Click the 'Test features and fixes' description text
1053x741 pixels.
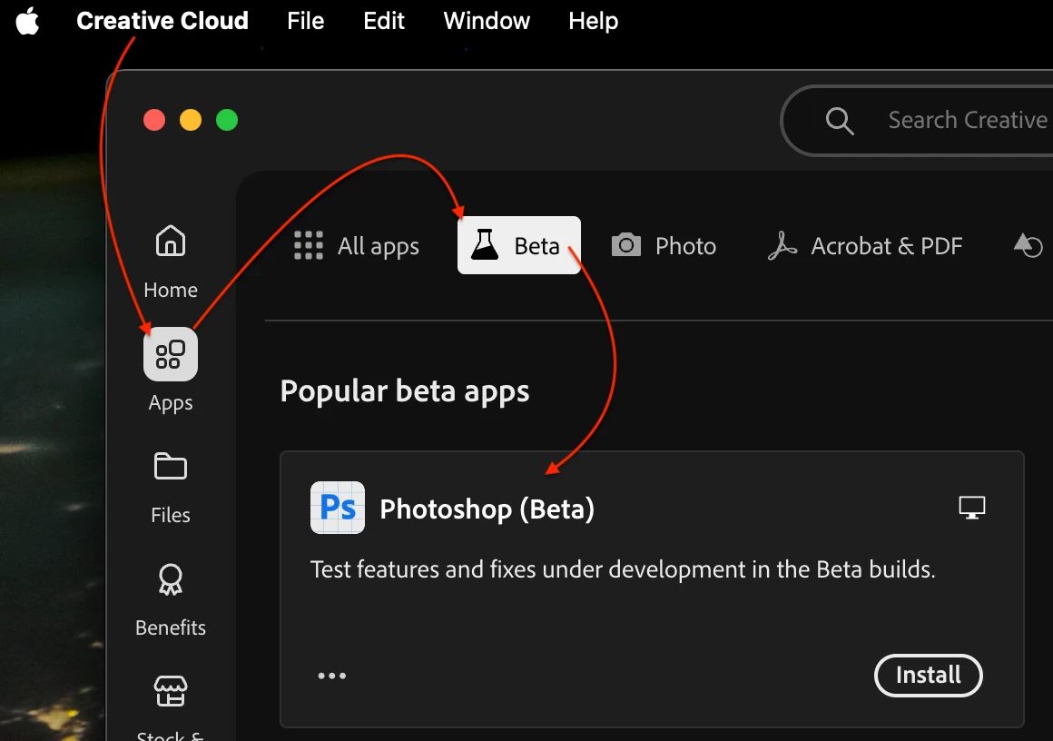pos(623,569)
